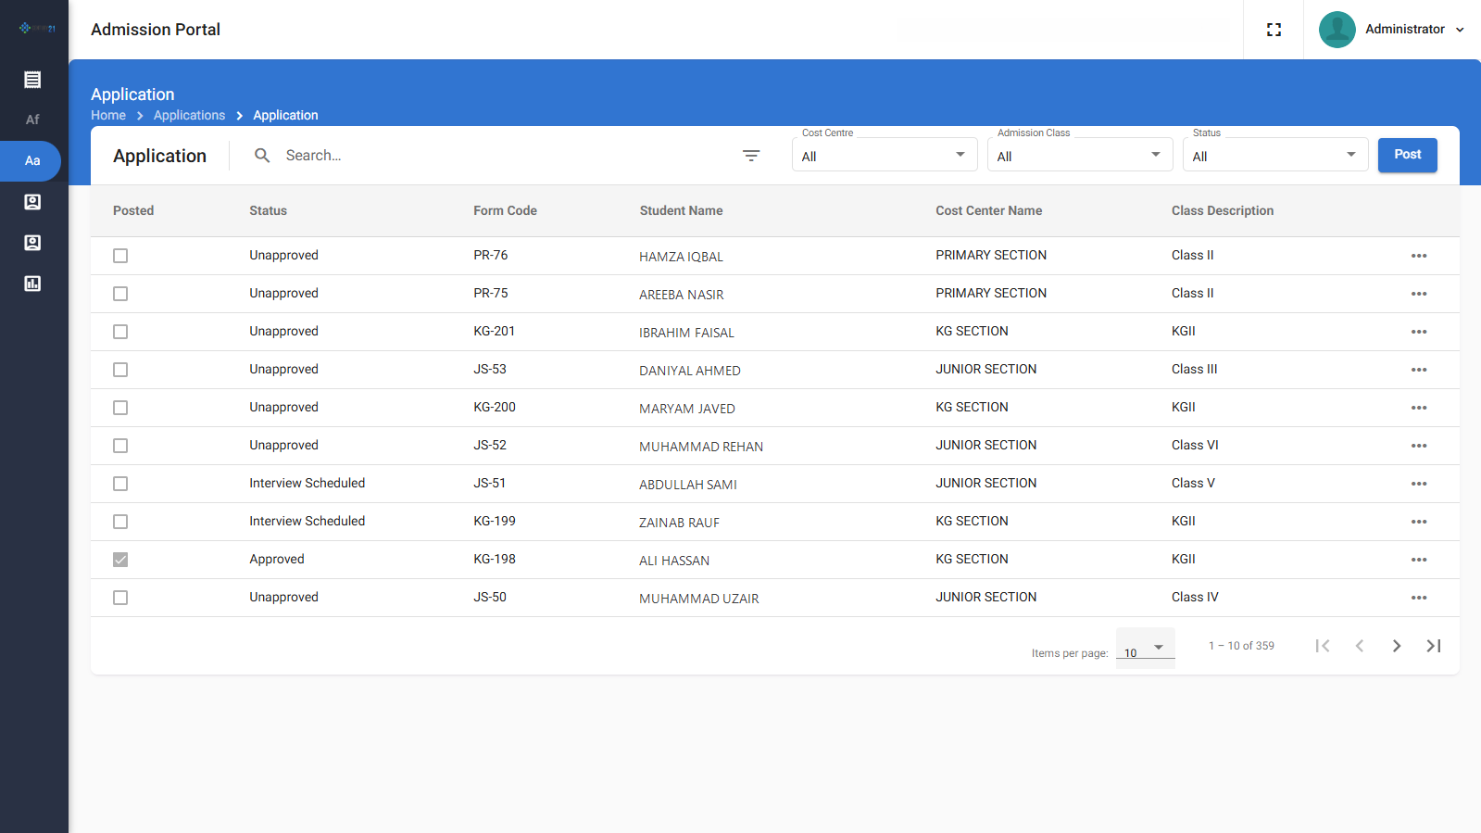Select the Aa sidebar item

tap(32, 160)
